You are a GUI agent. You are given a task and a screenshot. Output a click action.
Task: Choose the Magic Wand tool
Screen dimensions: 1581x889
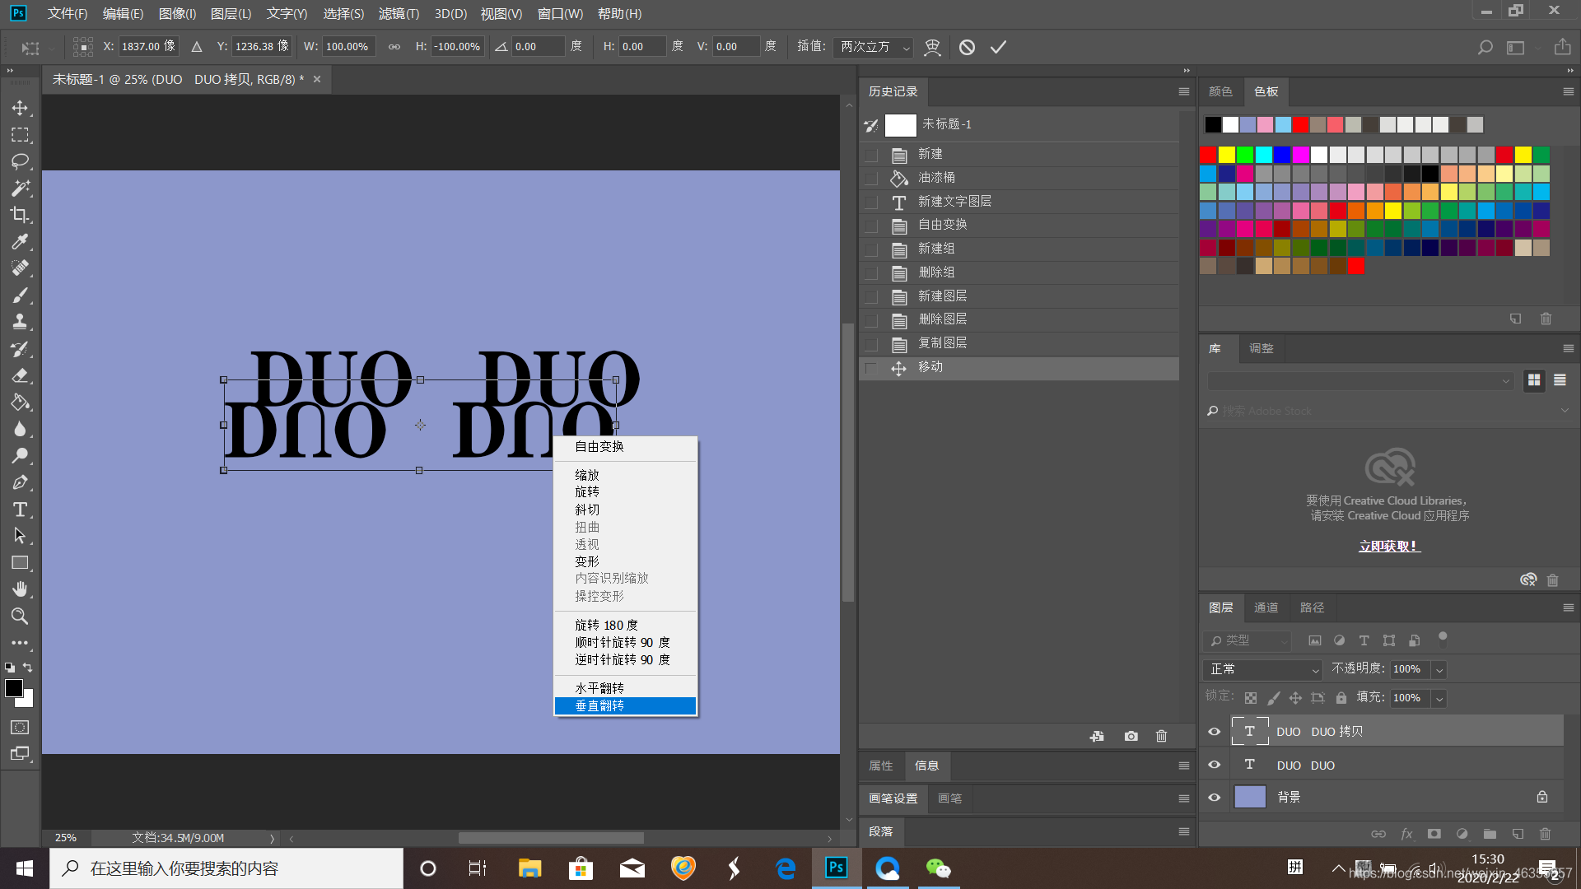click(x=20, y=188)
